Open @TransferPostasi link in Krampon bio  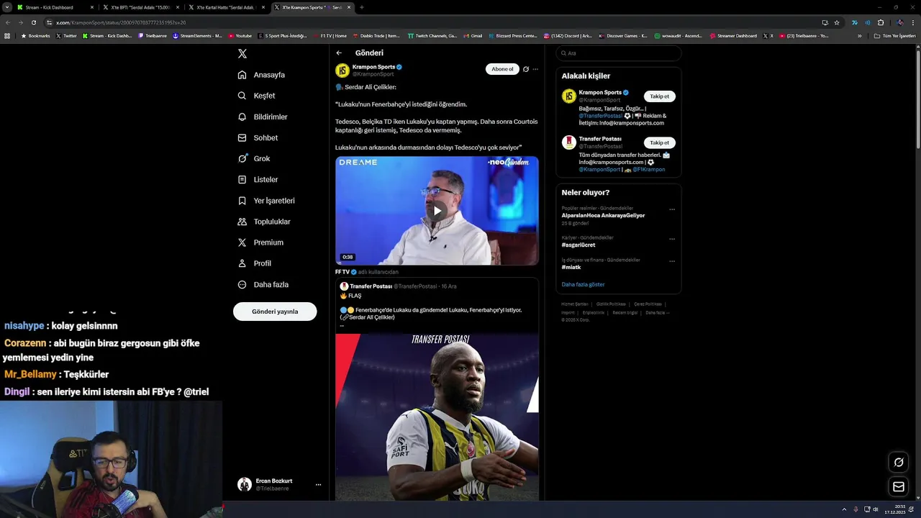tap(600, 116)
